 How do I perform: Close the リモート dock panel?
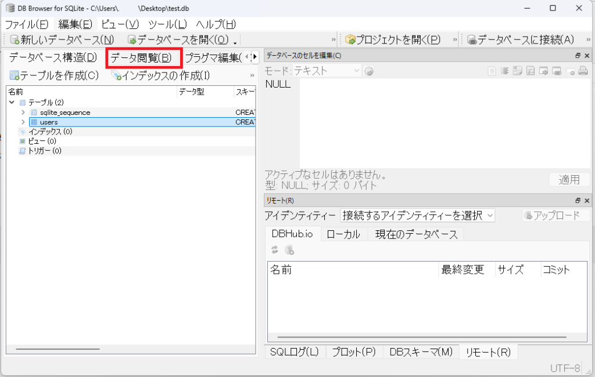coord(587,201)
